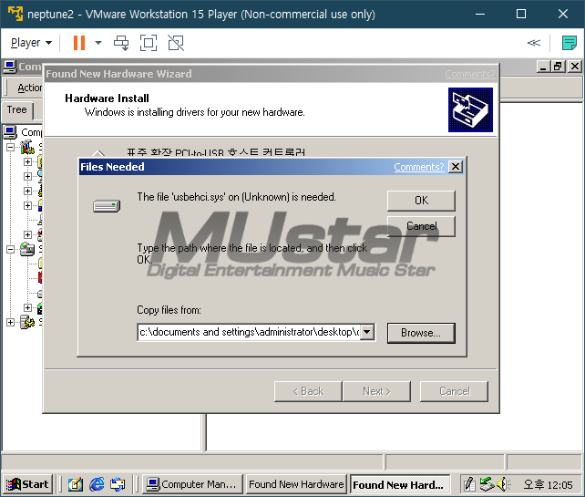Launch Show Desktop quick launch icon
The image size is (585, 497).
[x=75, y=484]
